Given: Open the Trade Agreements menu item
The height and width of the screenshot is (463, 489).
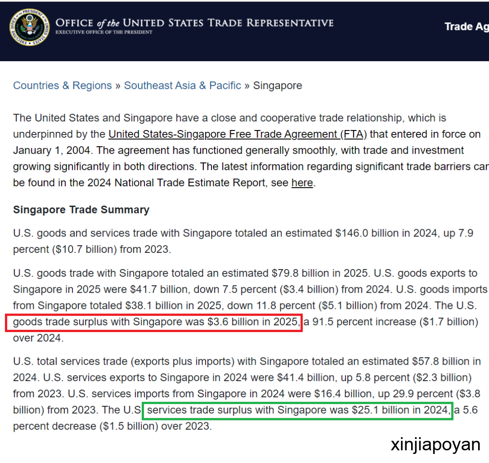Looking at the screenshot, I should coord(466,27).
